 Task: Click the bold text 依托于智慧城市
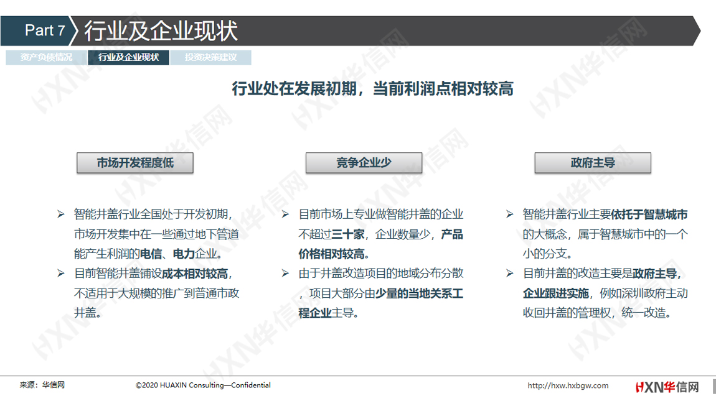pos(649,214)
